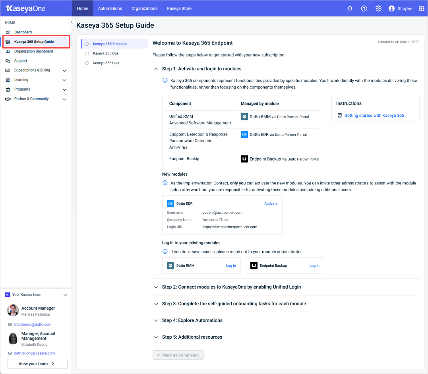Viewport: 428px width, 374px height.
Task: Collapse the Your Kaseya team panel
Action: (x=65, y=295)
